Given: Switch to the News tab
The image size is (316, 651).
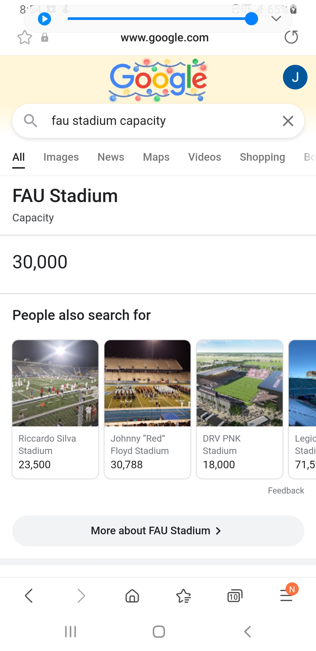Looking at the screenshot, I should 111,157.
